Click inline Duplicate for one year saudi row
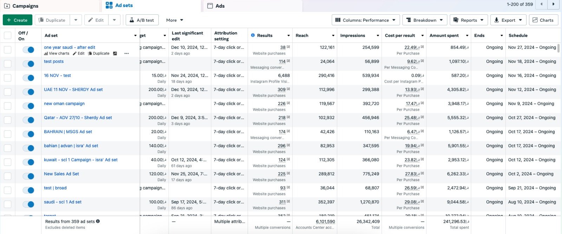 pyautogui.click(x=99, y=53)
